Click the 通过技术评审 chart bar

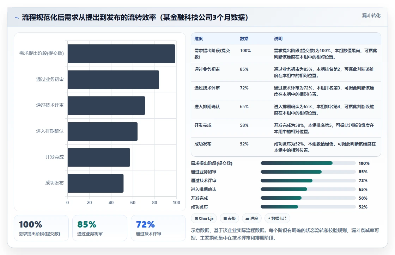106,105
